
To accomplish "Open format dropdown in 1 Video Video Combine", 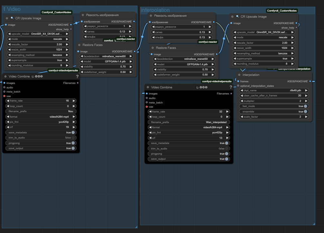I will coord(41,117).
